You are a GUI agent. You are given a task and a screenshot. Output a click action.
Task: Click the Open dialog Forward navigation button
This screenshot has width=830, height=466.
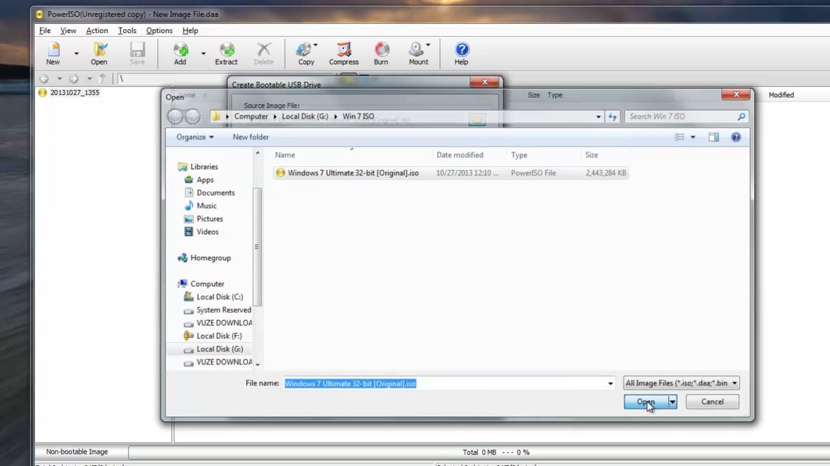(x=193, y=116)
